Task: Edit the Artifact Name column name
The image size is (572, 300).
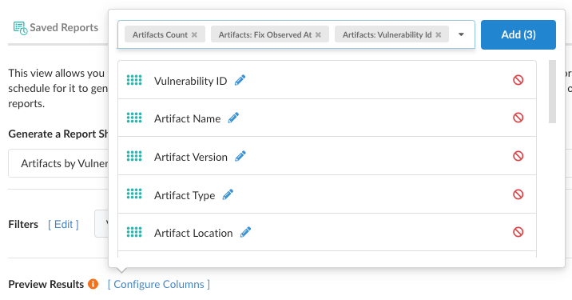Action: click(x=233, y=118)
